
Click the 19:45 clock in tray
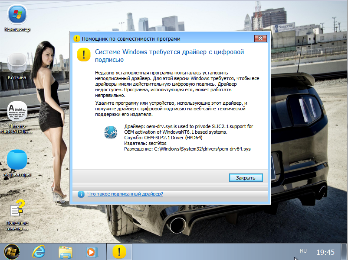click(x=325, y=252)
